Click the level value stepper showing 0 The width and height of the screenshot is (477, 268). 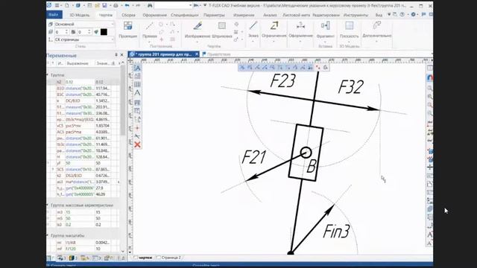coord(61,32)
